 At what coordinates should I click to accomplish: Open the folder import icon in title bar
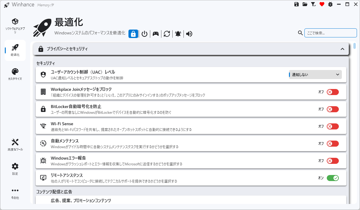[305, 5]
